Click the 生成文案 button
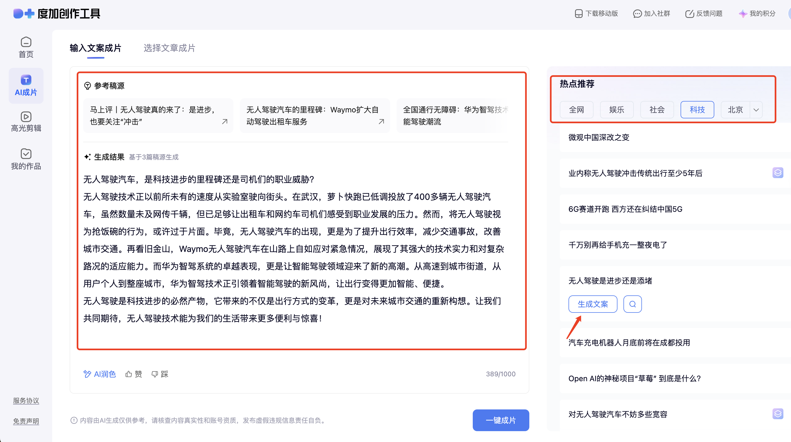 point(593,304)
